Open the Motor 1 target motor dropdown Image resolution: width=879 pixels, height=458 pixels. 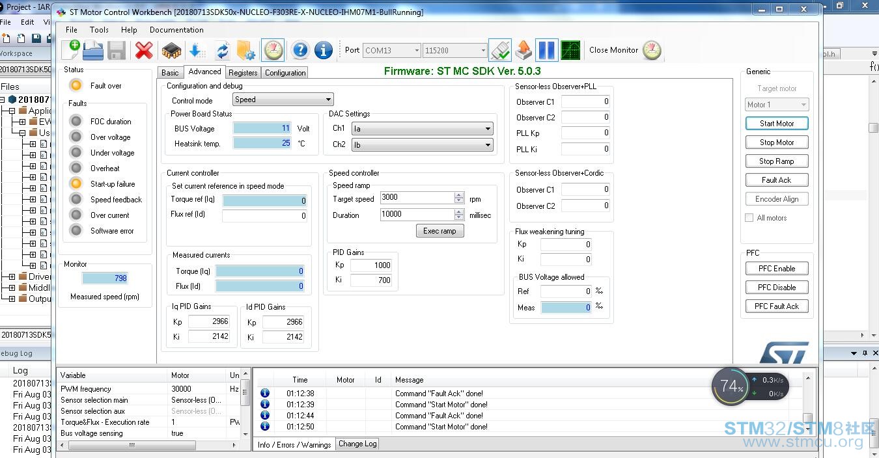(x=777, y=104)
